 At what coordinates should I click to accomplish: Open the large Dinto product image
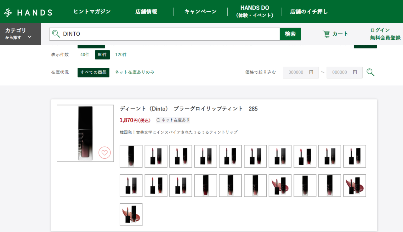pyautogui.click(x=85, y=133)
